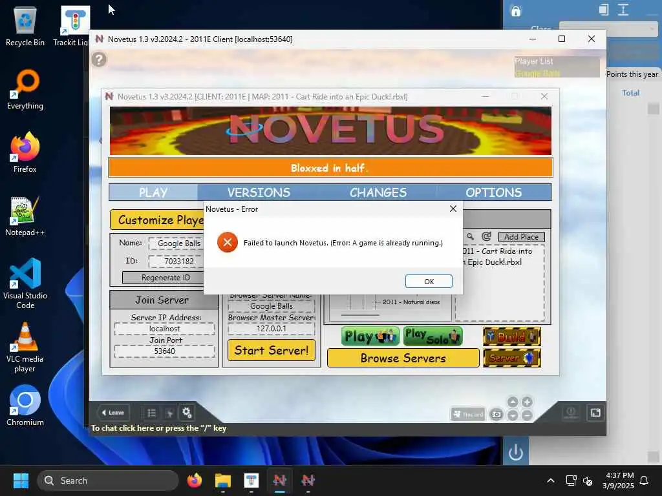Open game settings gear icon

[187, 413]
